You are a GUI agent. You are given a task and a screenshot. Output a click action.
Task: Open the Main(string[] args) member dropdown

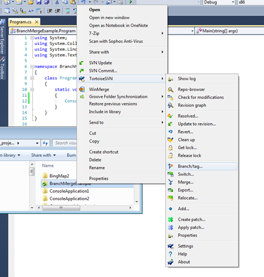pos(229,31)
